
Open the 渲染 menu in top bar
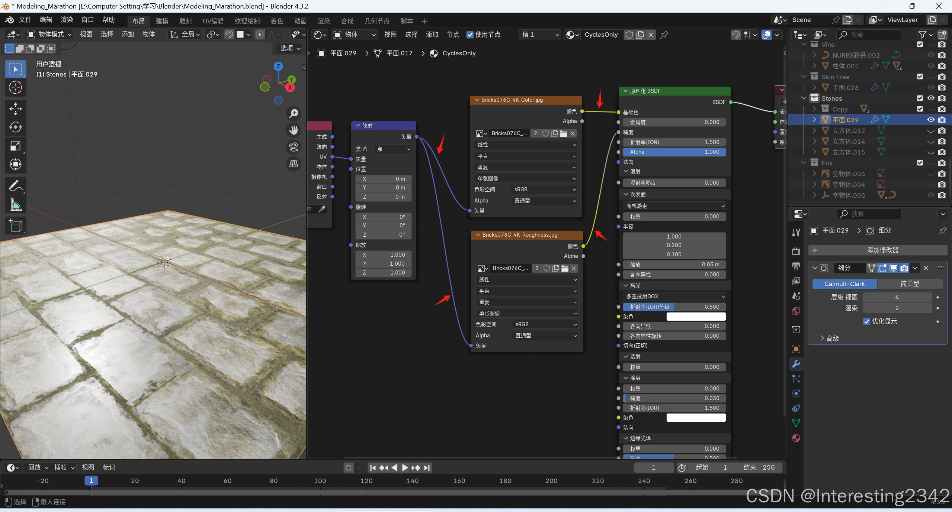click(67, 20)
